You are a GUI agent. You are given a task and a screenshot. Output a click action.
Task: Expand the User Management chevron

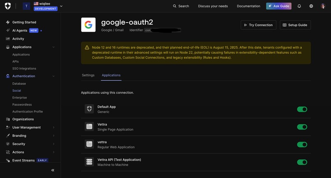click(x=54, y=127)
